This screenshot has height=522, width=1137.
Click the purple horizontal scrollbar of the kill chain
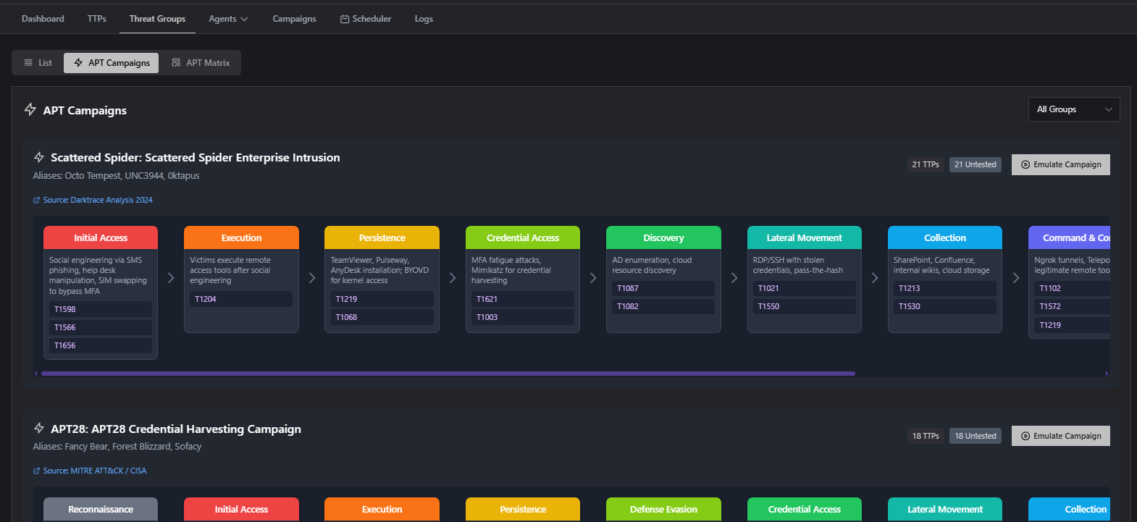[x=448, y=374]
